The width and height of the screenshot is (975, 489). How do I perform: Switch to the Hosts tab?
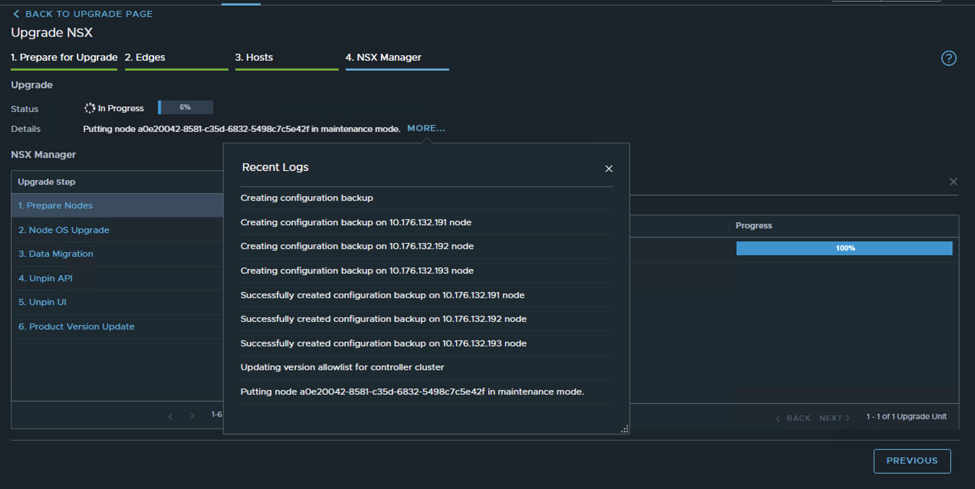(x=254, y=57)
